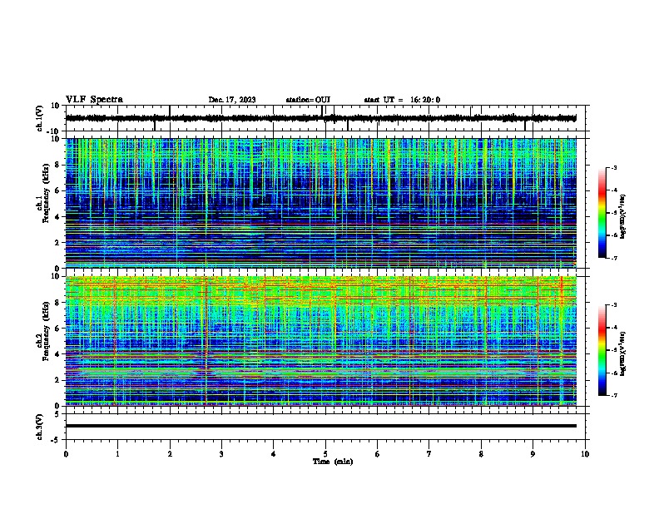Click inside the ch.2 spectrogram panel
Screen dimensions: 659x509
tap(320, 341)
